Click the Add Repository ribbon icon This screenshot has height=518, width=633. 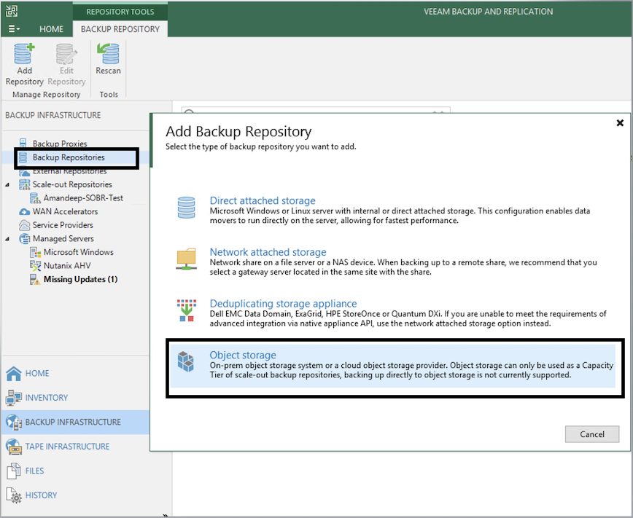[x=24, y=55]
